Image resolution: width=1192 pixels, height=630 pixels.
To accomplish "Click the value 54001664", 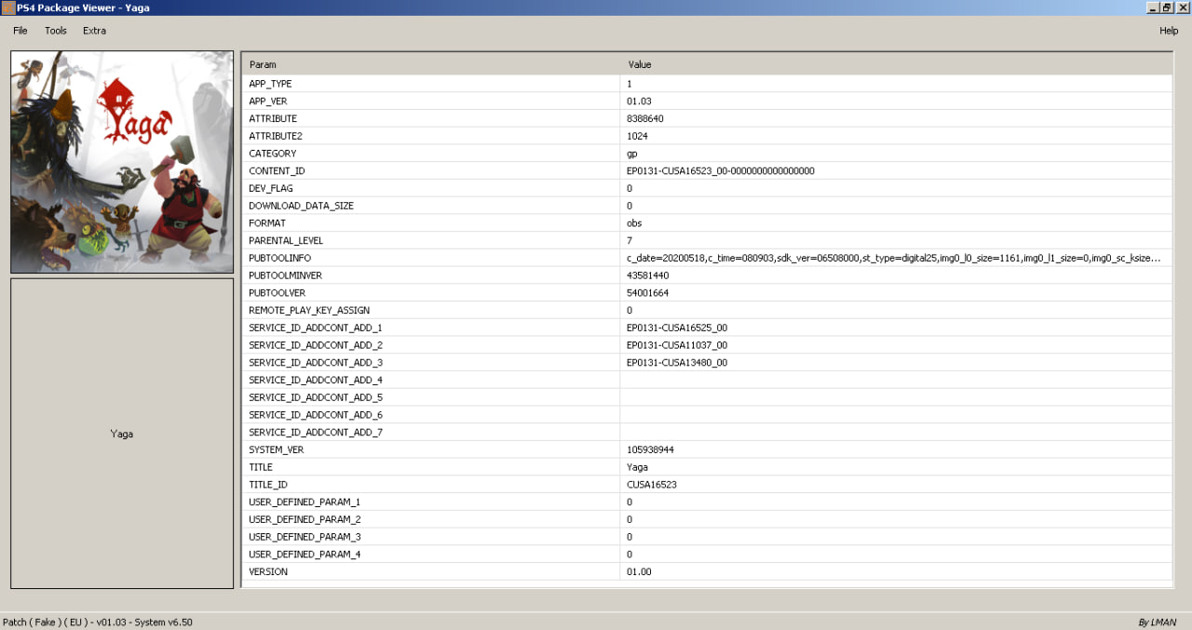I will [x=648, y=293].
